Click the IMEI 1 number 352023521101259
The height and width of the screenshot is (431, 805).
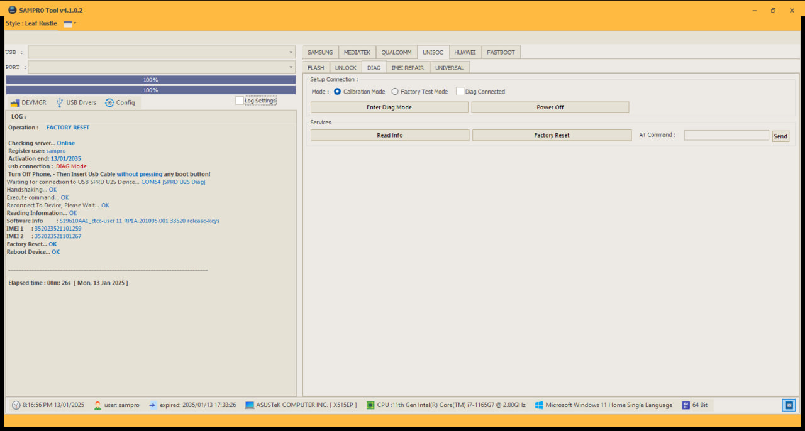pyautogui.click(x=58, y=229)
